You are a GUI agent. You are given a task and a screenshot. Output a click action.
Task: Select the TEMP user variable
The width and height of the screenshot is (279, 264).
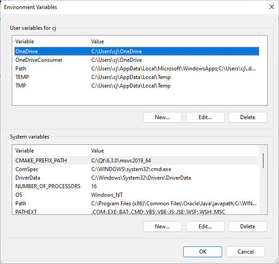click(x=137, y=77)
